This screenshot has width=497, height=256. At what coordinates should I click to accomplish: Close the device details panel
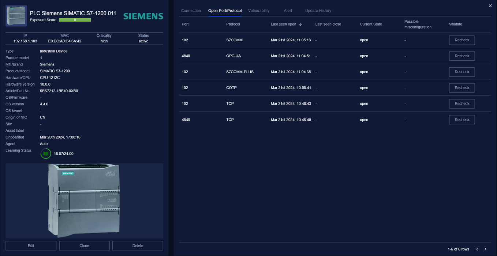pyautogui.click(x=490, y=6)
